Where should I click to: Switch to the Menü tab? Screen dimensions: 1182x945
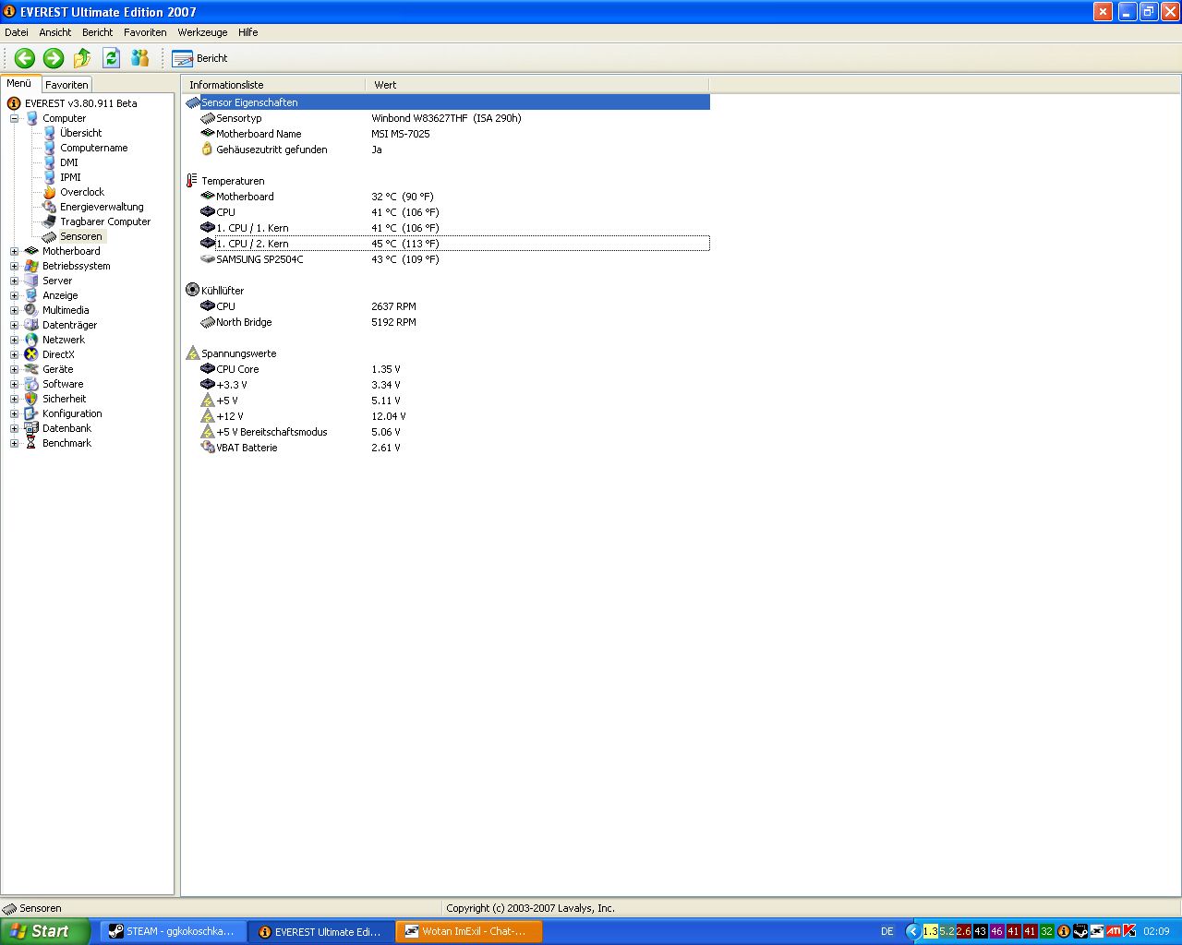pos(19,83)
